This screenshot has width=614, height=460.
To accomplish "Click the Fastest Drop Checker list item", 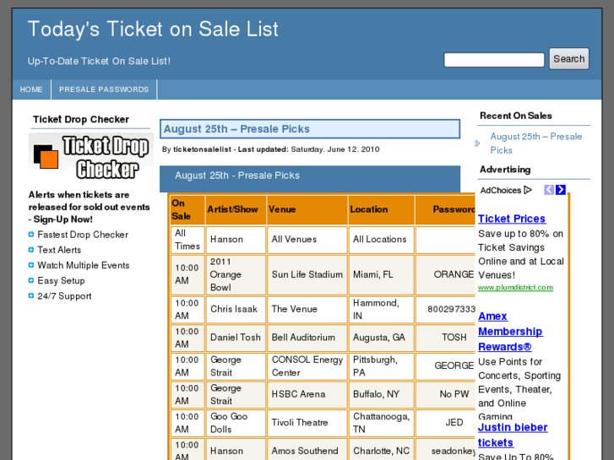I will tap(83, 235).
